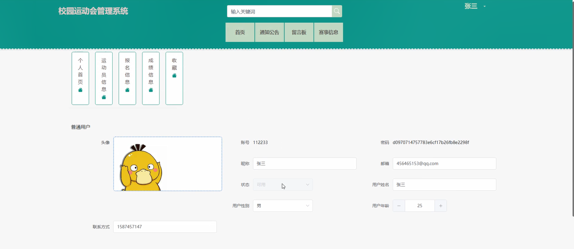This screenshot has width=574, height=249.
Task: Open 运动员信息 side menu item
Action: coord(104,78)
